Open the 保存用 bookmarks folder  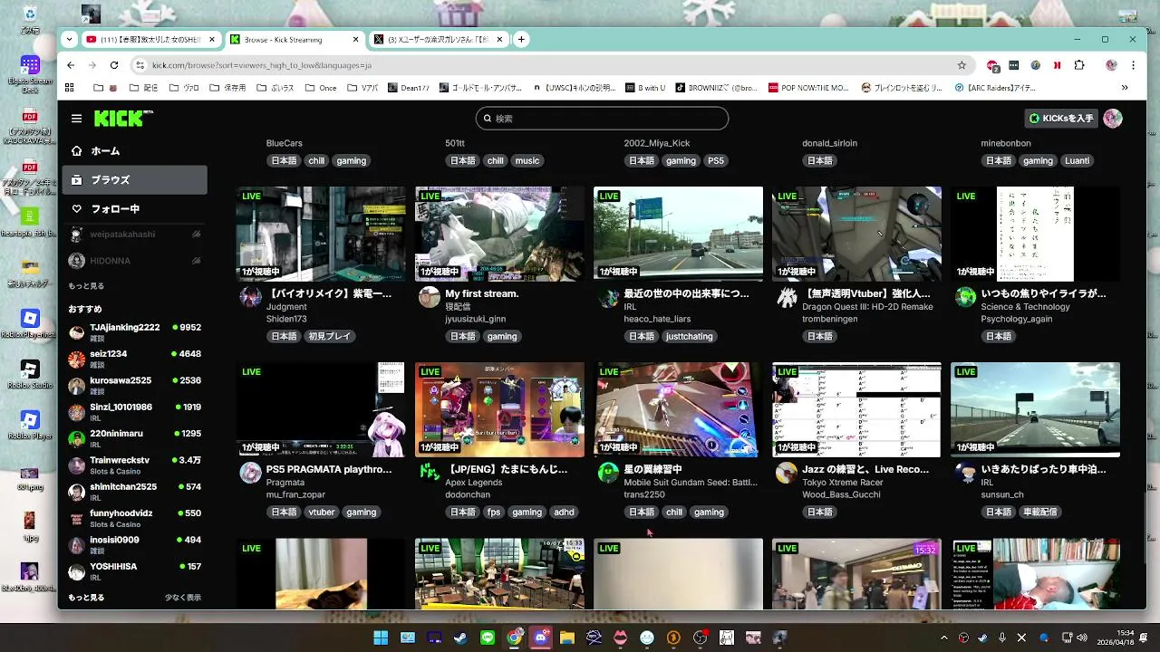227,88
